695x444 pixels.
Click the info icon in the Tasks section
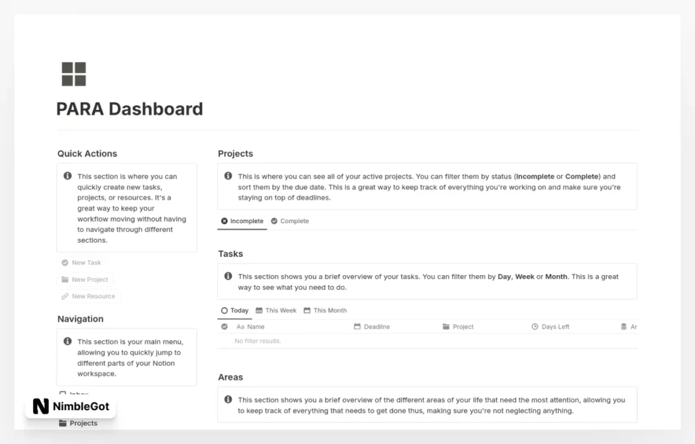click(227, 276)
